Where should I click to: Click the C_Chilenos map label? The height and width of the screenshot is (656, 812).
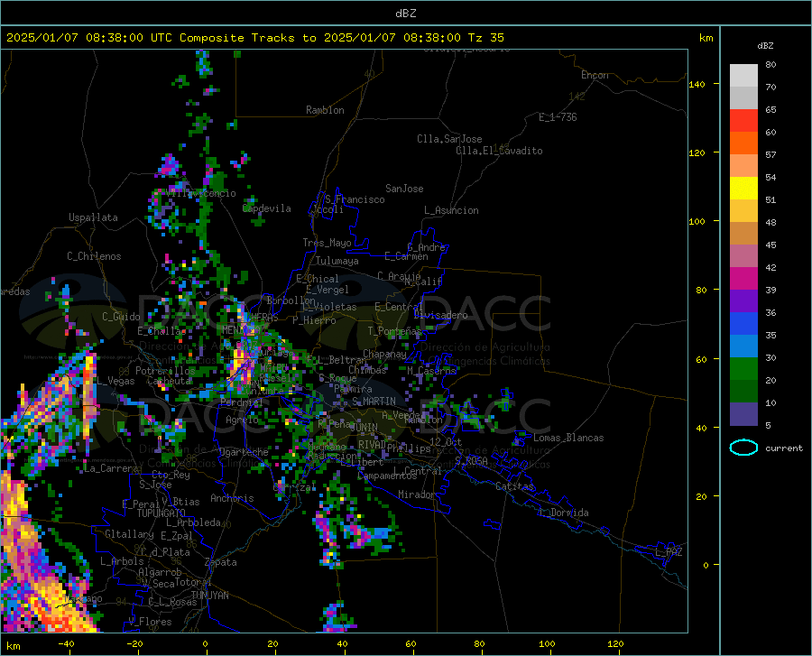pyautogui.click(x=94, y=255)
